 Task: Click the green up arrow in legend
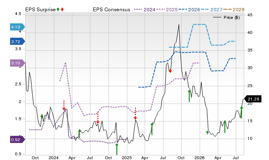coord(58,9)
